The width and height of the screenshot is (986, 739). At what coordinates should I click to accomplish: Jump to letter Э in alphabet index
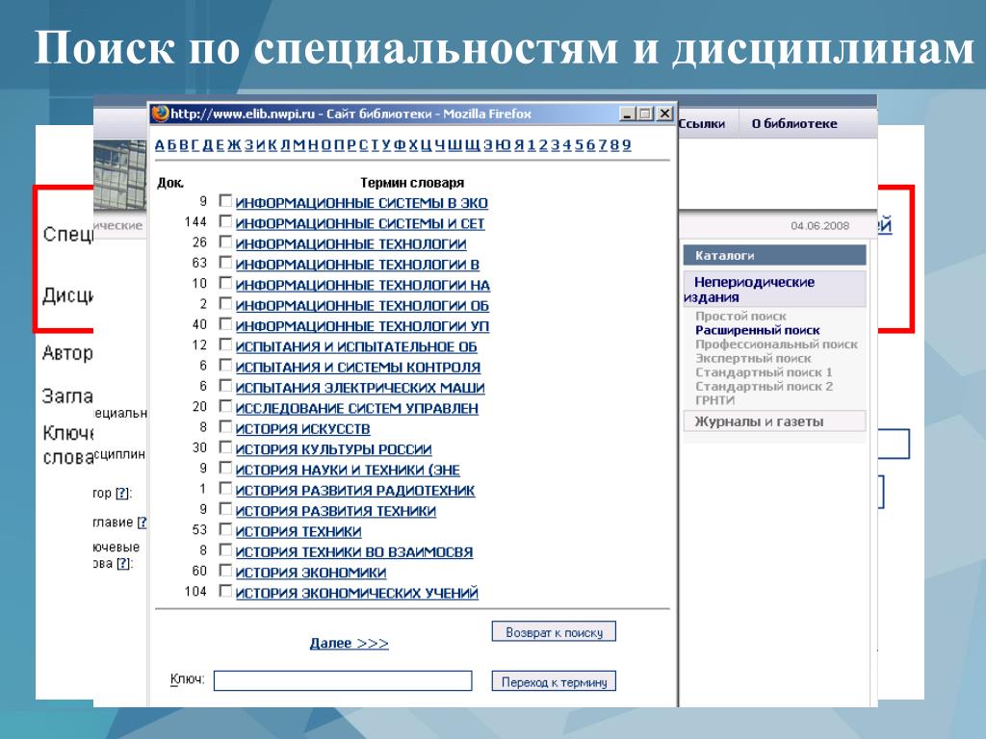pyautogui.click(x=488, y=145)
